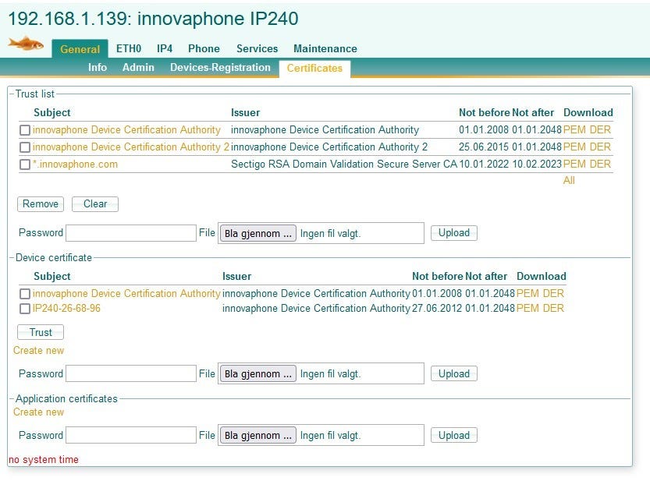Image resolution: width=650 pixels, height=488 pixels.
Task: Download DER for trust list Certification Authority 01.01.2008
Action: pos(600,129)
